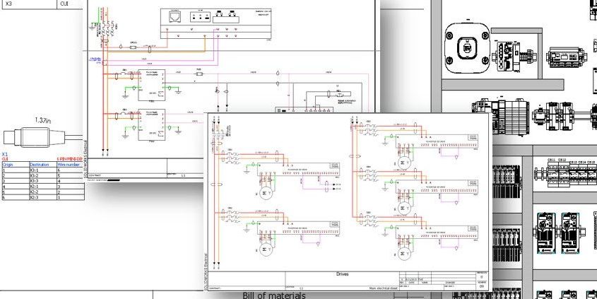Select destination cell X2:2
The height and width of the screenshot is (299, 597).
(x=43, y=192)
